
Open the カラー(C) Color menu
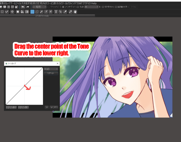click(x=49, y=3)
